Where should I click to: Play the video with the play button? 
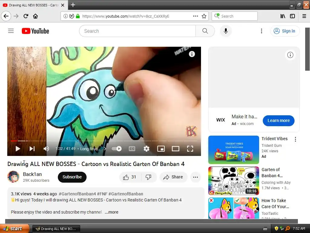tap(18, 149)
